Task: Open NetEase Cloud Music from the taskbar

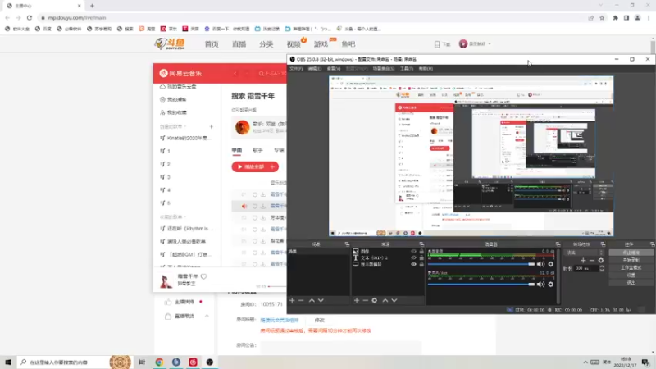Action: [193, 362]
